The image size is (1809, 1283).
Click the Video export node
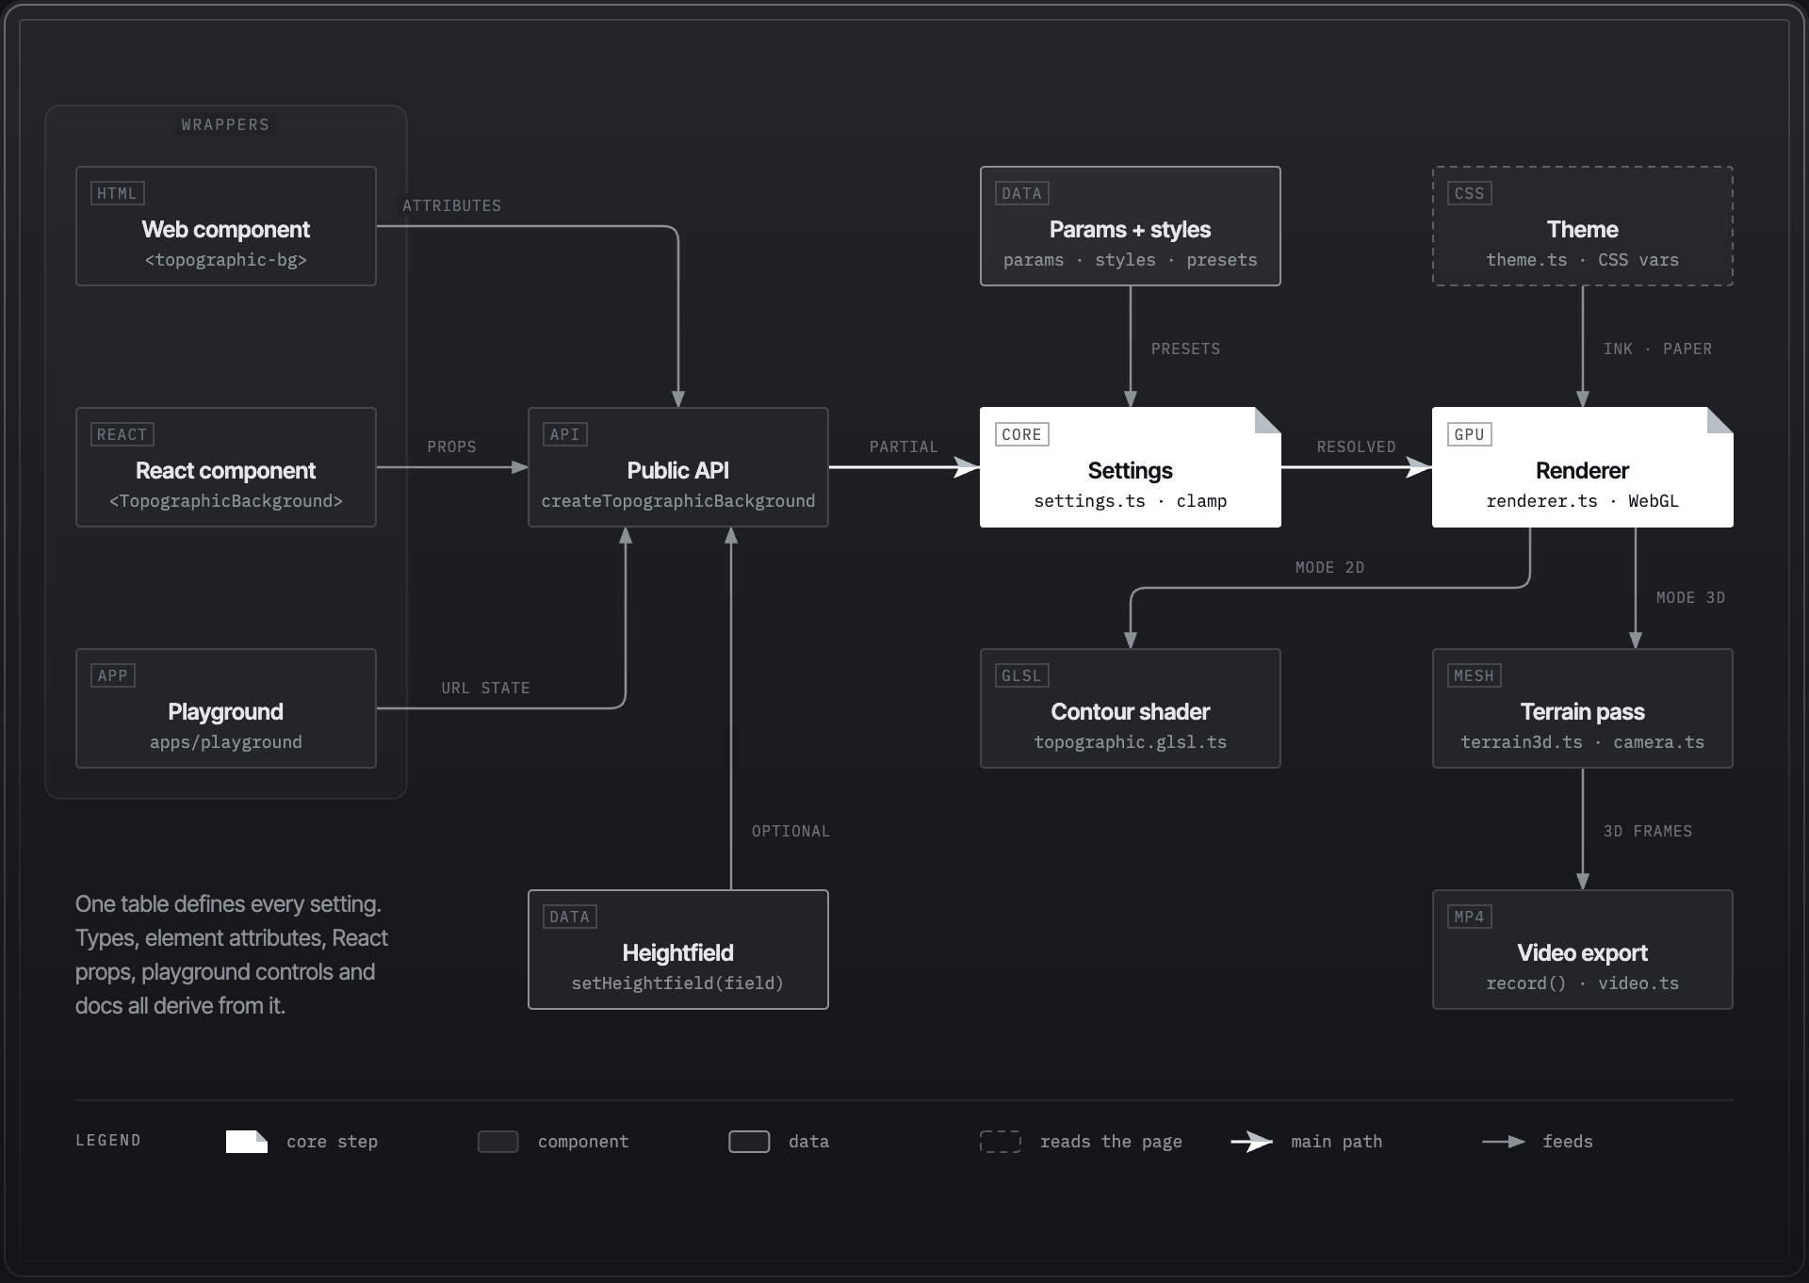coord(1583,950)
